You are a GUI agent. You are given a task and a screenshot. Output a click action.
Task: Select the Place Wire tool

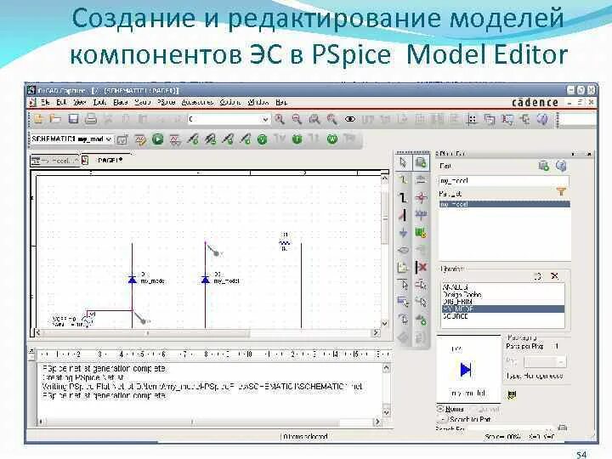[404, 180]
